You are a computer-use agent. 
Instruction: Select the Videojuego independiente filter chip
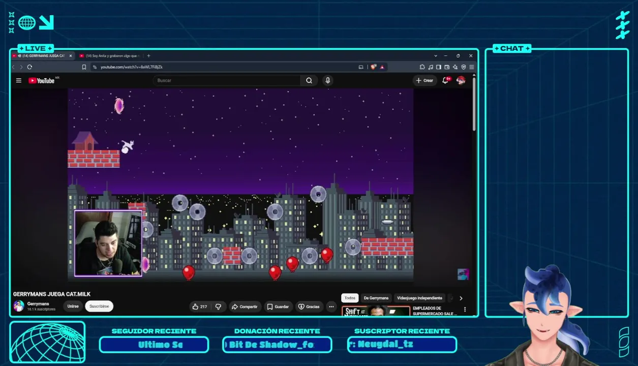coord(419,298)
